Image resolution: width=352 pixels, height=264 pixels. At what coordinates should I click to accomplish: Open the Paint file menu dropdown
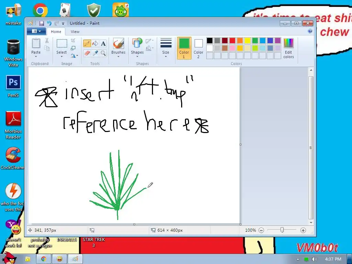coord(36,31)
